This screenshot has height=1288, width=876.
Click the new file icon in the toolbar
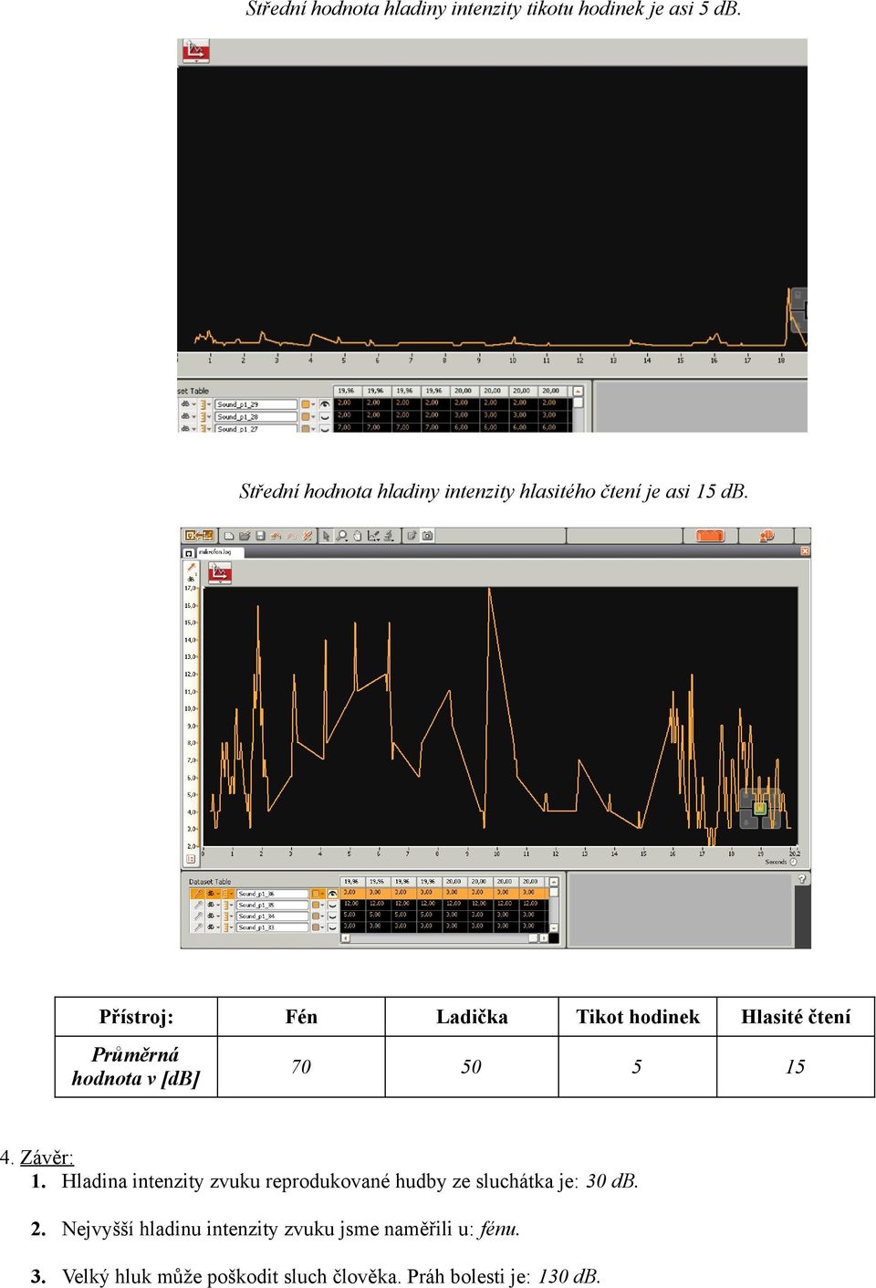point(229,536)
